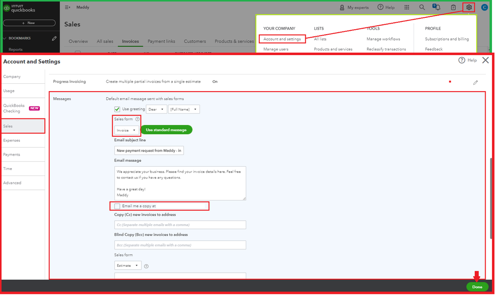496x295 pixels.
Task: Switch to Payment links tab
Action: tap(161, 41)
